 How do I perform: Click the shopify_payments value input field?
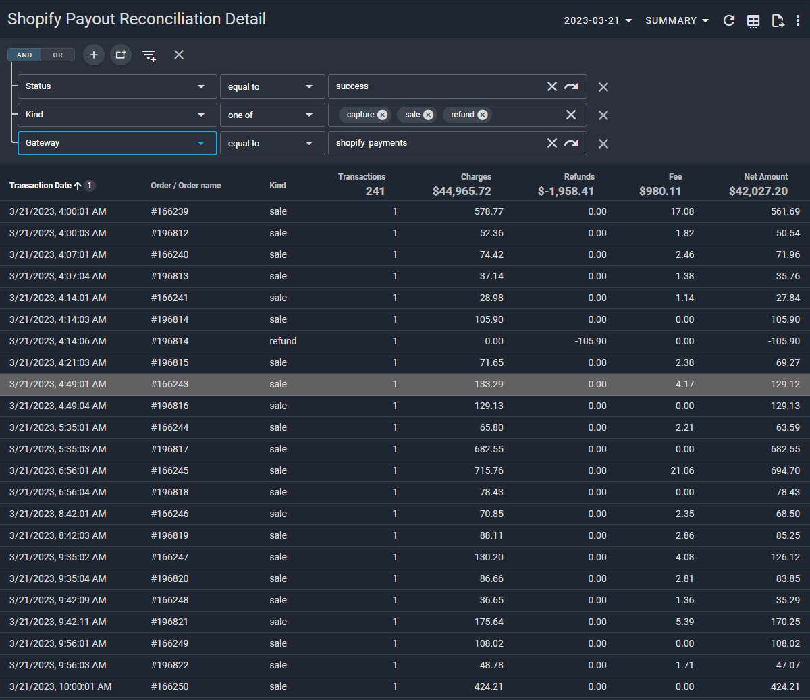pos(435,143)
